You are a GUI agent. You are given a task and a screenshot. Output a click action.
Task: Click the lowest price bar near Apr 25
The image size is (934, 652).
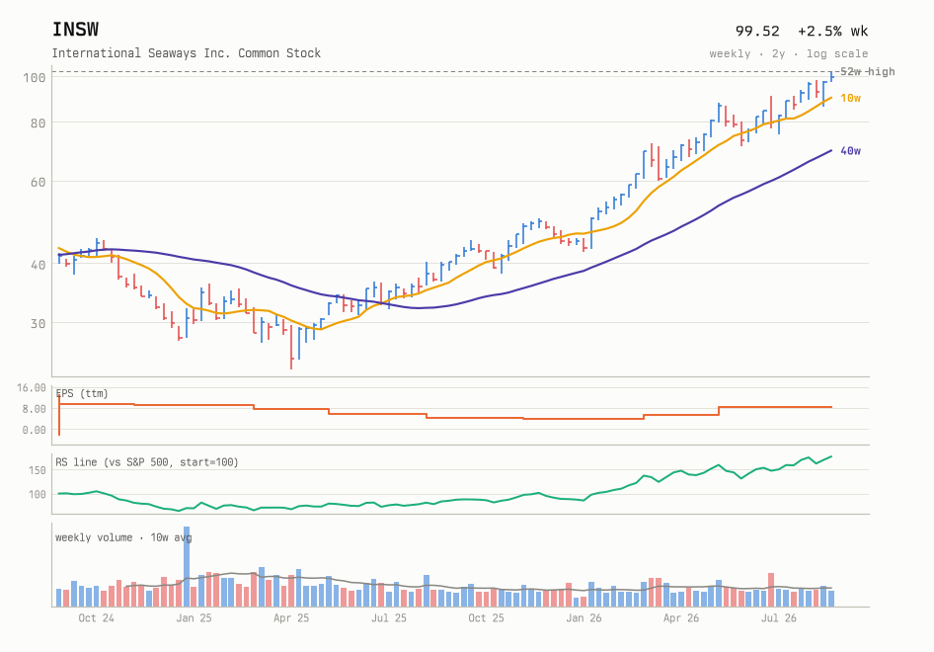pyautogui.click(x=291, y=348)
